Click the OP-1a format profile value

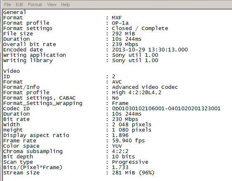coord(120,23)
